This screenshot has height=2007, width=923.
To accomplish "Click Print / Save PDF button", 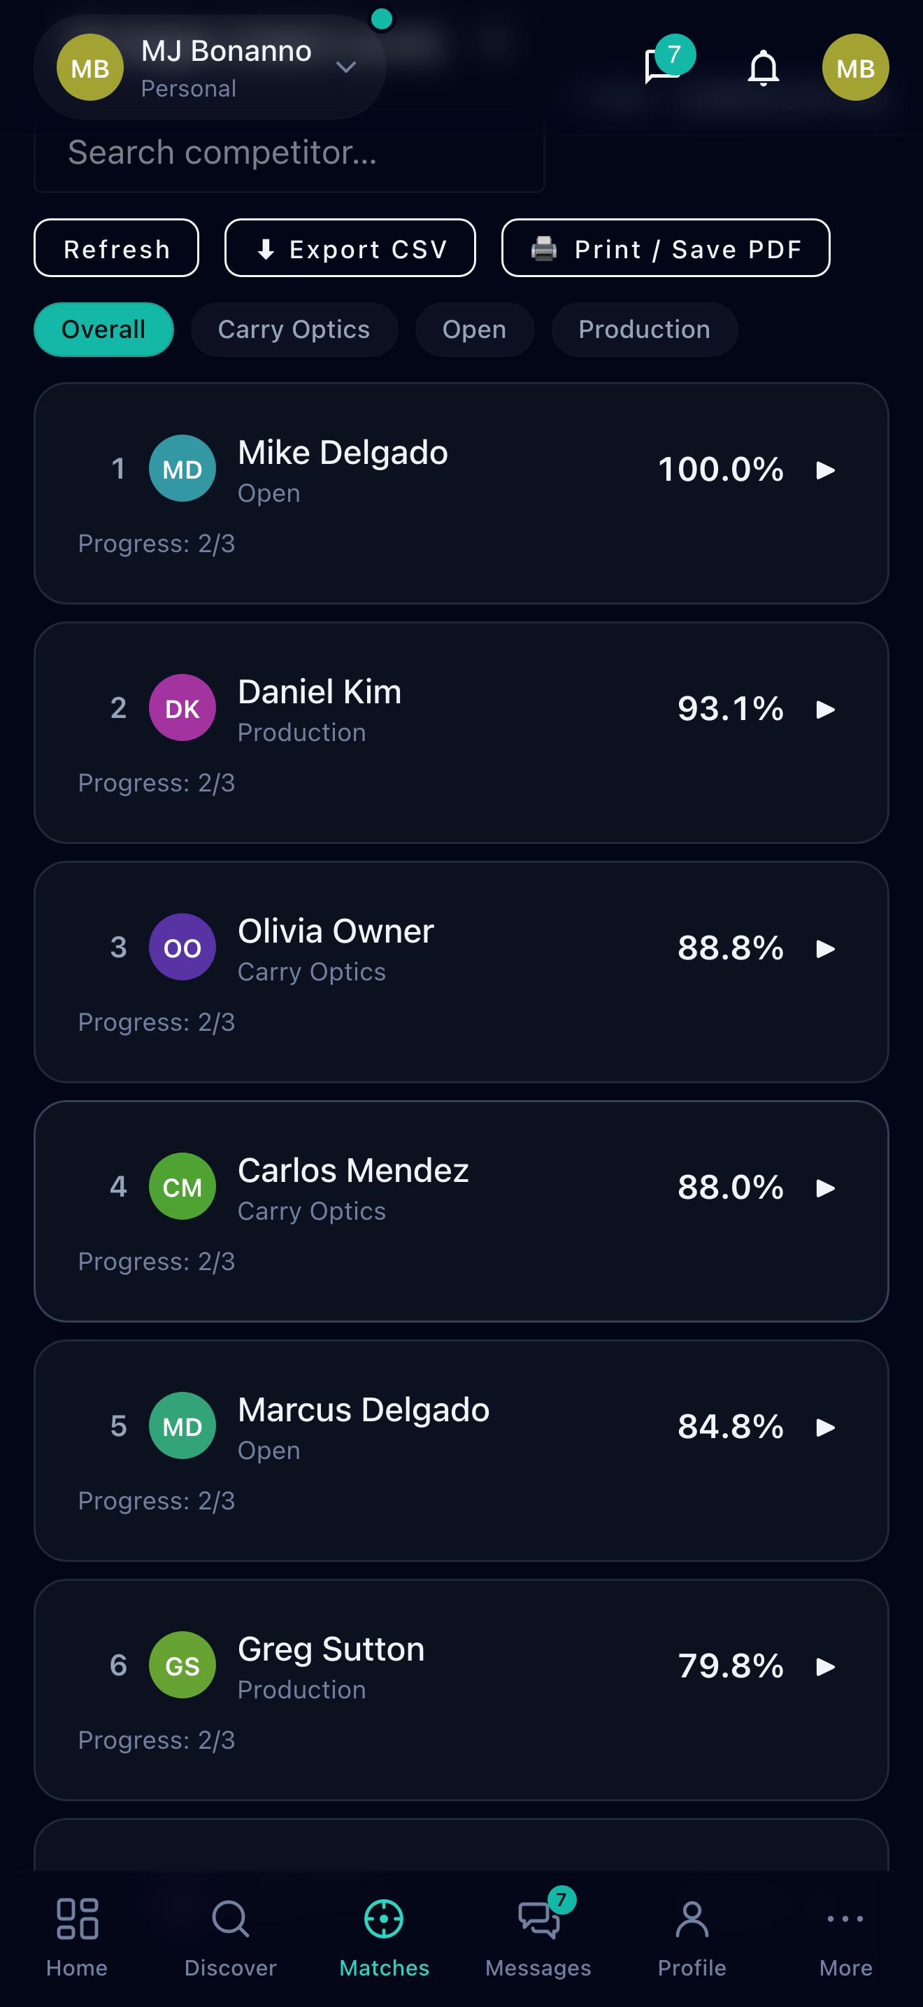I will pos(666,248).
